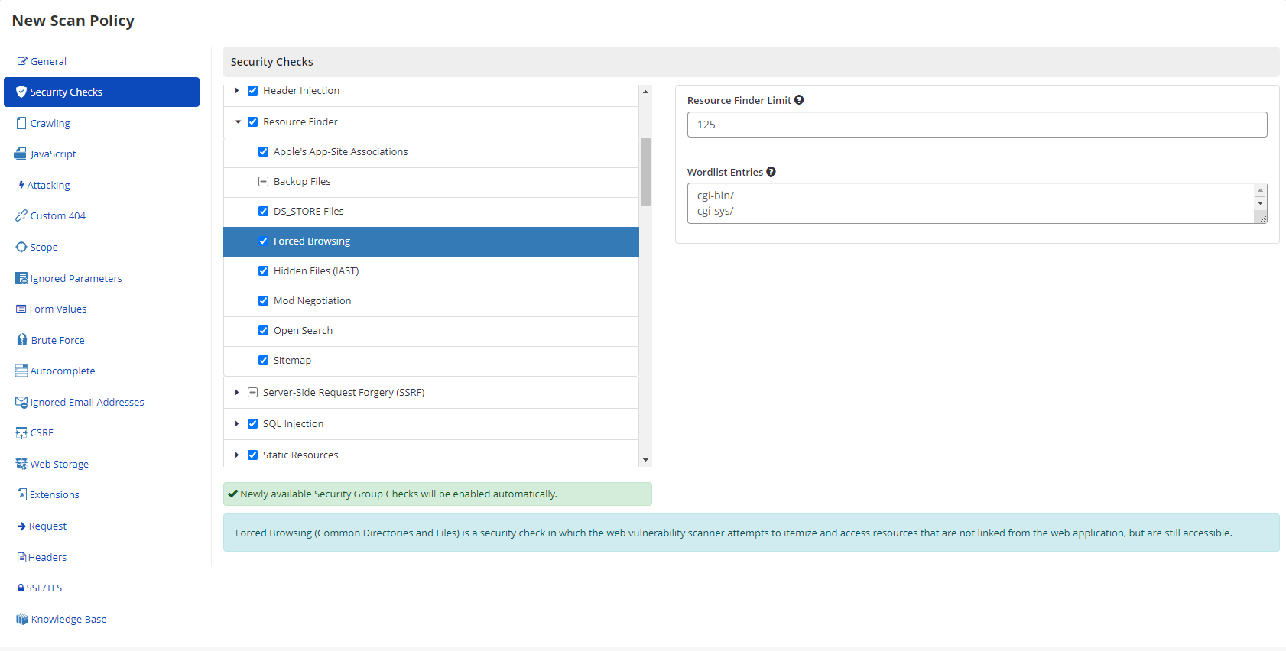Open the Crawling settings tab

(50, 123)
